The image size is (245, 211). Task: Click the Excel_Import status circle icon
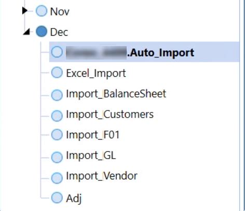(57, 73)
